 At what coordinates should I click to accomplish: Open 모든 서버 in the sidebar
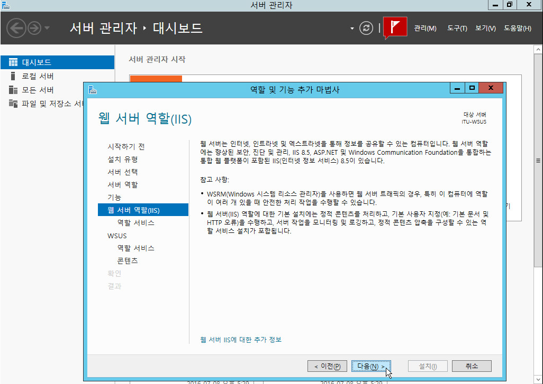click(x=37, y=90)
